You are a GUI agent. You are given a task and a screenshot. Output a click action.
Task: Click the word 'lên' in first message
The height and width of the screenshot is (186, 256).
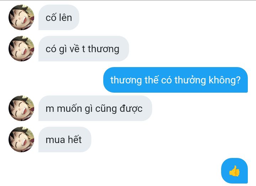click(65, 17)
